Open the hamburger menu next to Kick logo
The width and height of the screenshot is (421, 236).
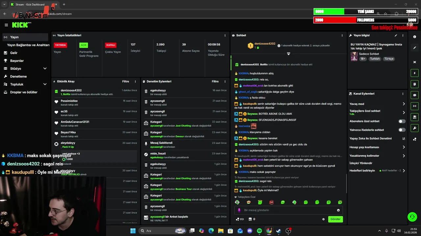coord(6,25)
